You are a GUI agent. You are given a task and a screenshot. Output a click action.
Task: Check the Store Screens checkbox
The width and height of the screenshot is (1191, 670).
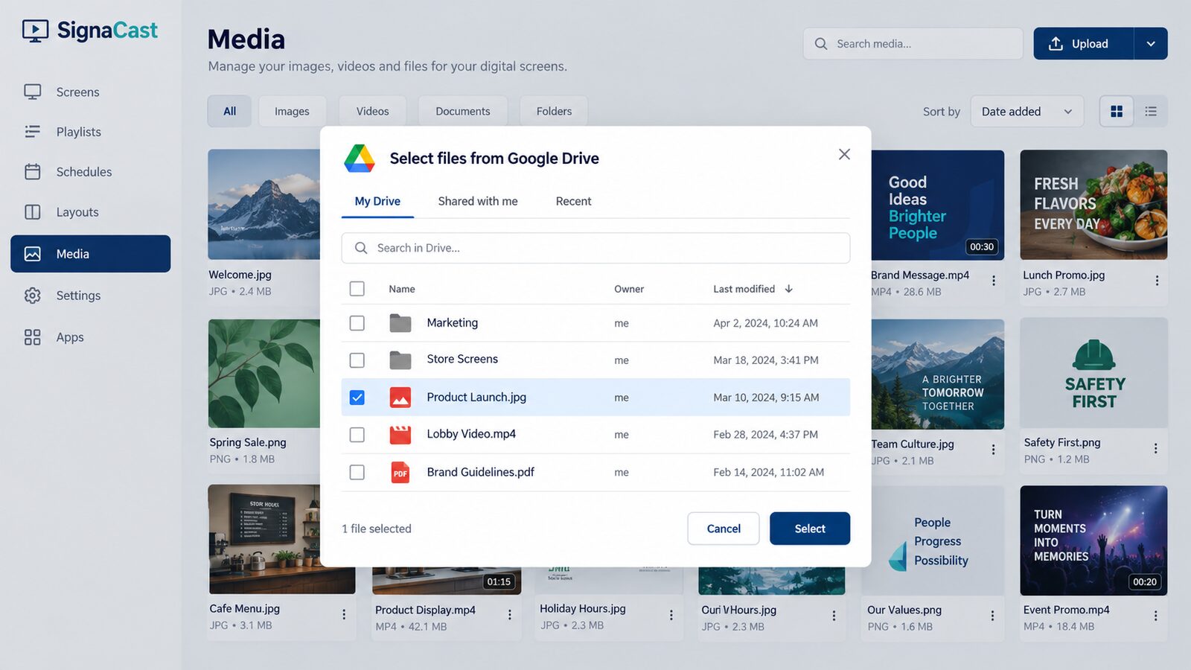point(357,360)
